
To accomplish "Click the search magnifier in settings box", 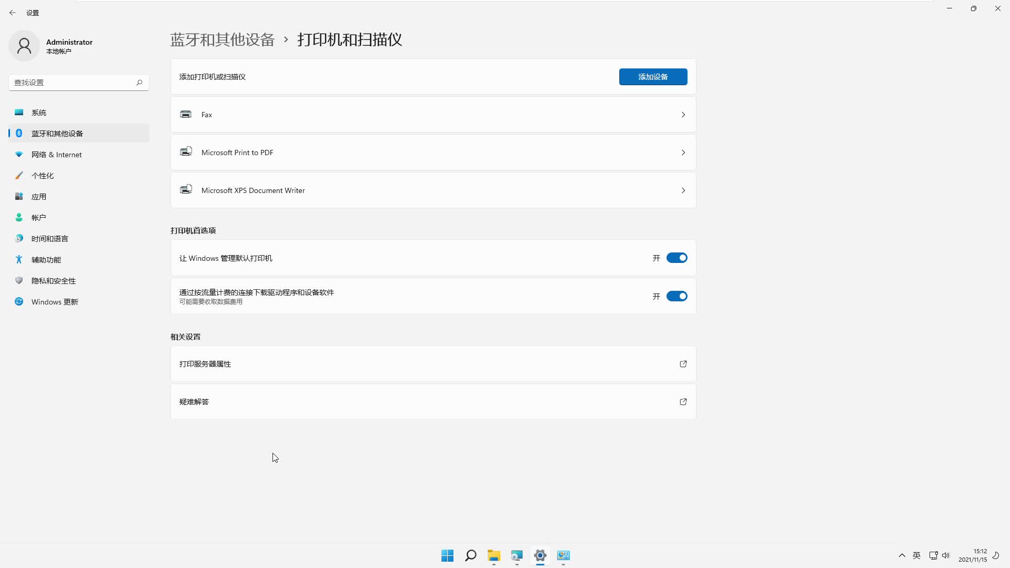I will coord(139,83).
